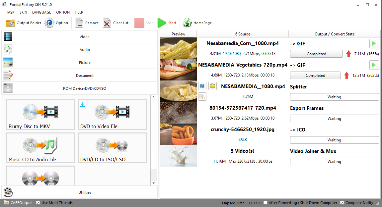382x207 pixels.
Task: Click the Remove toolbar icon
Action: pyautogui.click(x=79, y=23)
